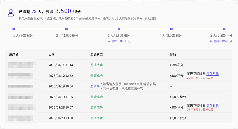This screenshot has height=129, width=238.
Task: Select the 1 人/ 500 积分 progress dot
Action: pyautogui.click(x=14, y=29)
